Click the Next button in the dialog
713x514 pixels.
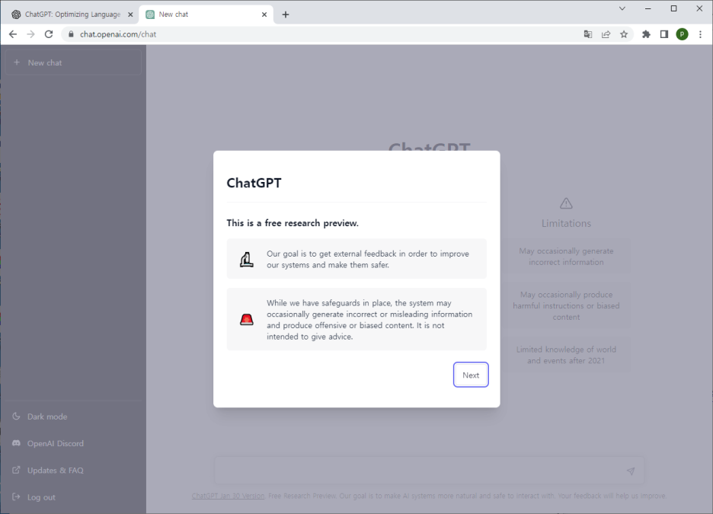coord(471,375)
